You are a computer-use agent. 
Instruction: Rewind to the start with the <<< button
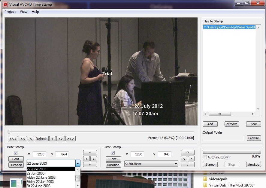tap(13, 139)
